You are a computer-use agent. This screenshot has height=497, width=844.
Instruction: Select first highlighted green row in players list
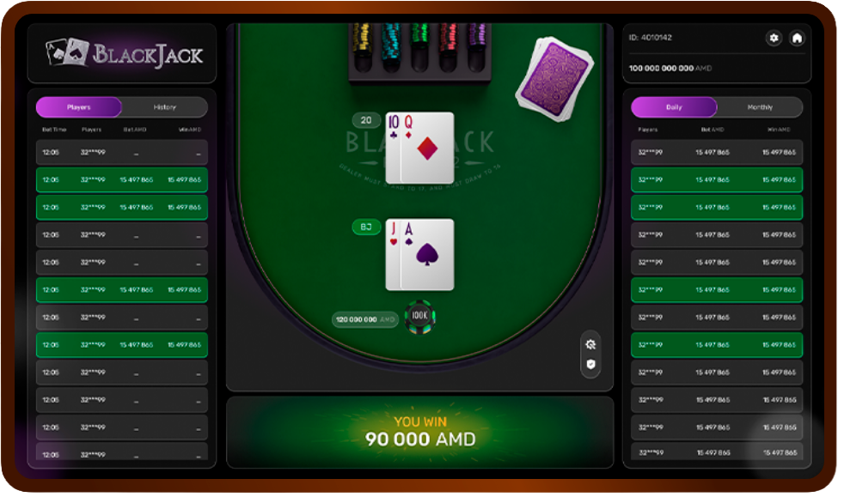coord(122,180)
